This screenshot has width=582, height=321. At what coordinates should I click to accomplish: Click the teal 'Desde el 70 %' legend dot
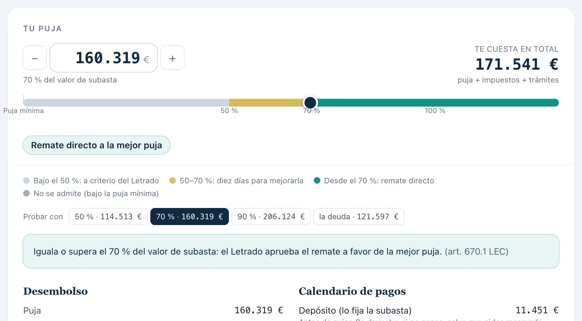tap(317, 180)
